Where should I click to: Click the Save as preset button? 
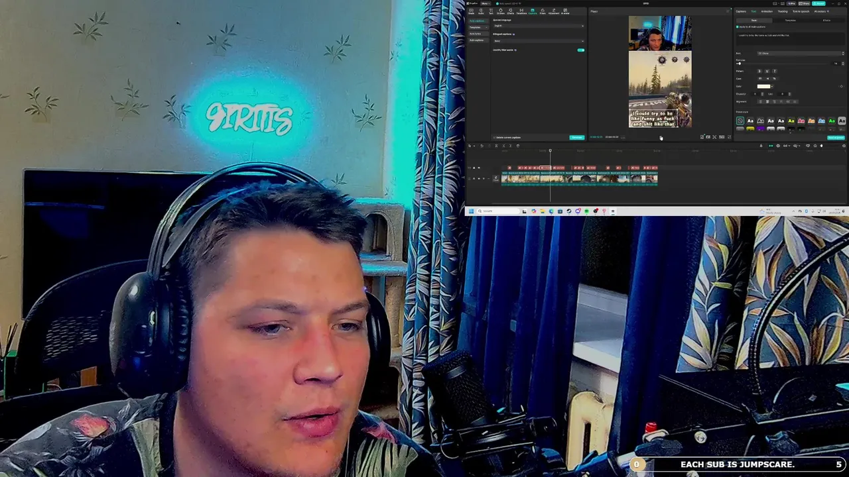point(836,138)
